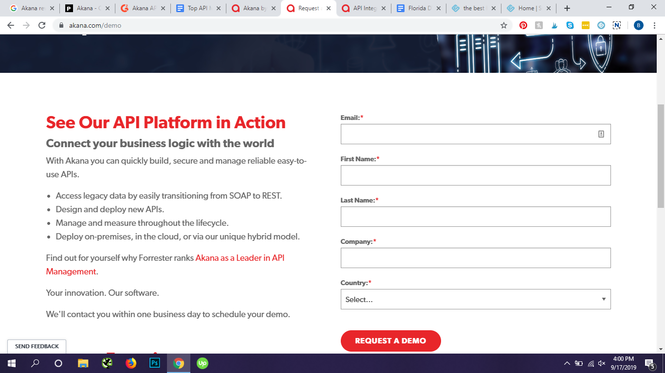Reload the current page
The height and width of the screenshot is (373, 665).
pyautogui.click(x=42, y=25)
